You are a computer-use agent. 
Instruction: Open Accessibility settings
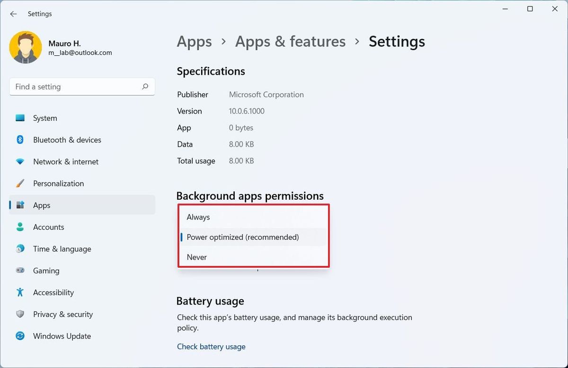pyautogui.click(x=20, y=292)
